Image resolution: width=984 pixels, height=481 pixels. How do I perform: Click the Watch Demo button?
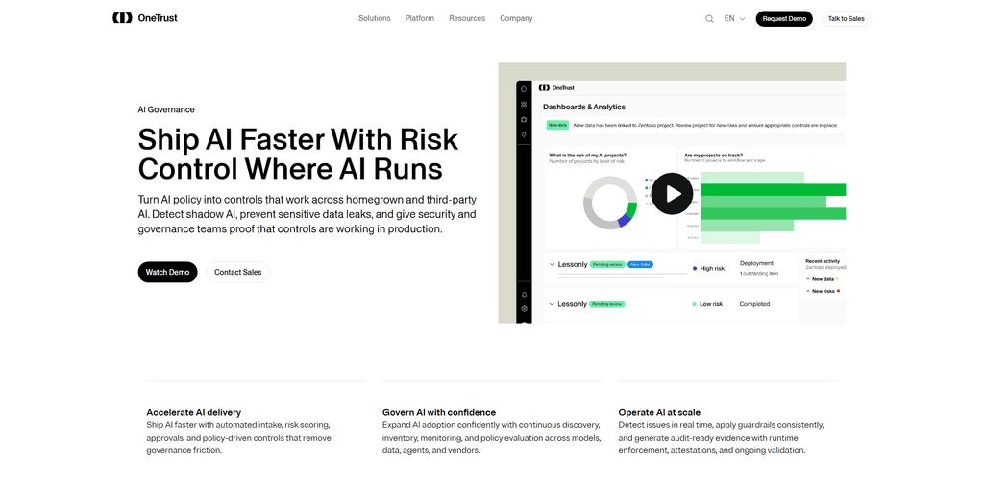[167, 272]
